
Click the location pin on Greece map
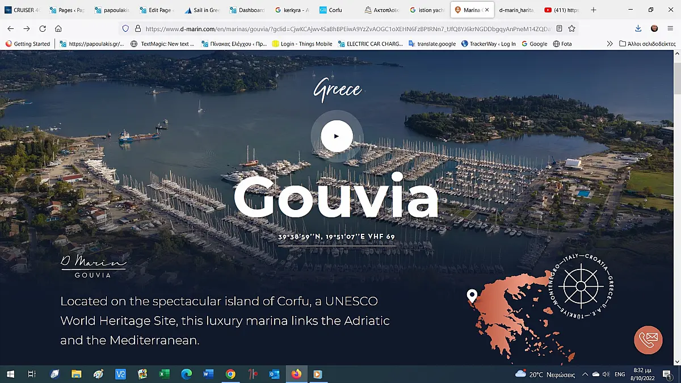[x=472, y=296]
